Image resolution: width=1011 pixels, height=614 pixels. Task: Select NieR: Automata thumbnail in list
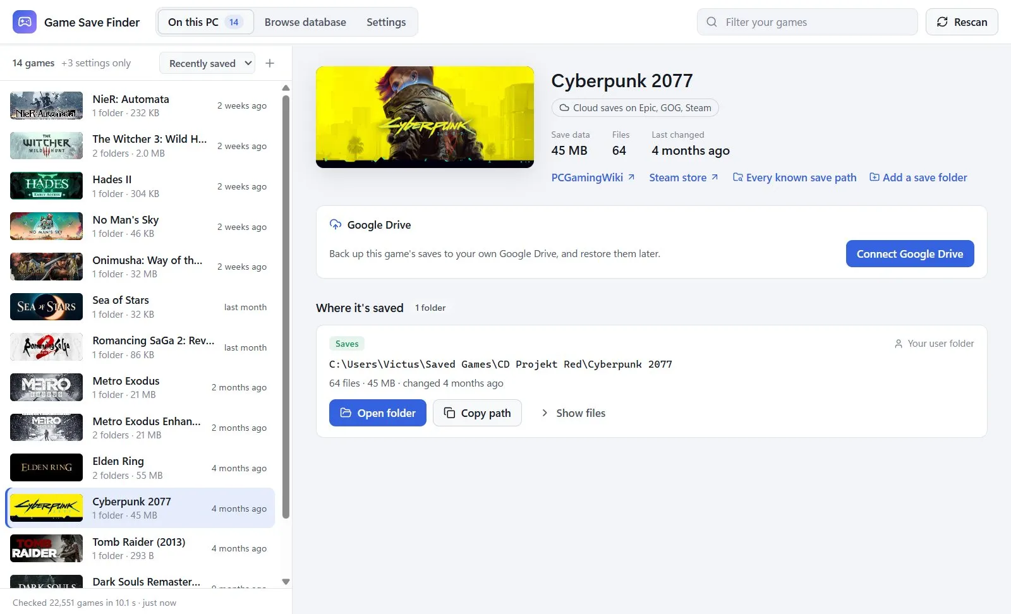coord(46,105)
